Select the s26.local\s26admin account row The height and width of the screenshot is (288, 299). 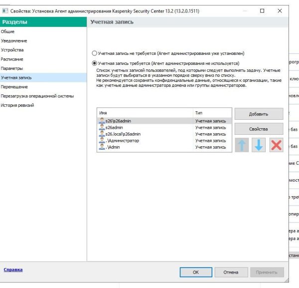[164, 134]
